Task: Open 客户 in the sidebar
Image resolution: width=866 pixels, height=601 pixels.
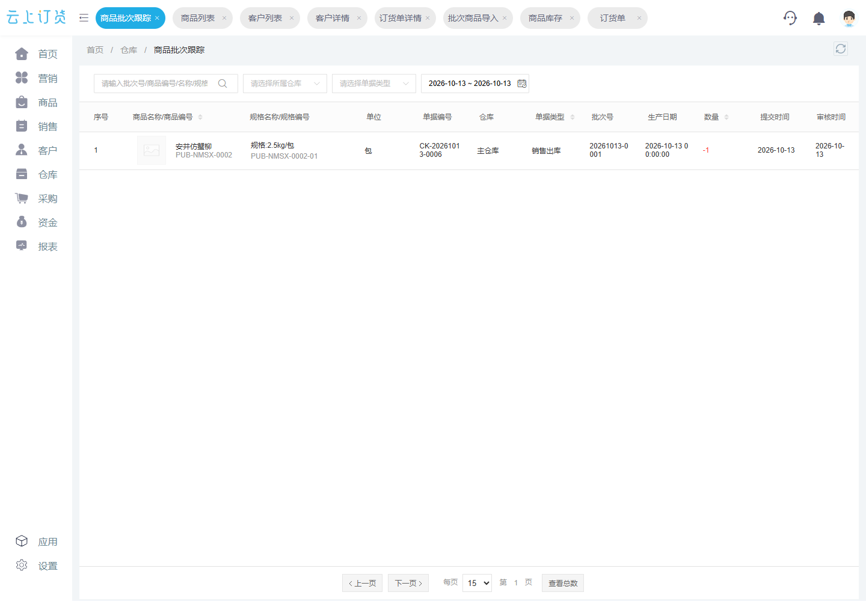Action: click(x=36, y=150)
